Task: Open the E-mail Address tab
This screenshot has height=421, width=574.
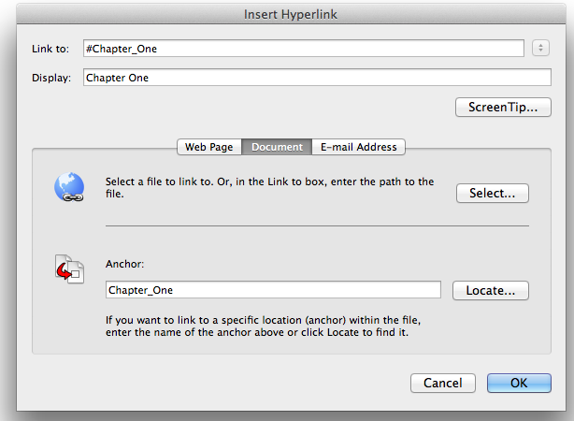Action: 358,147
